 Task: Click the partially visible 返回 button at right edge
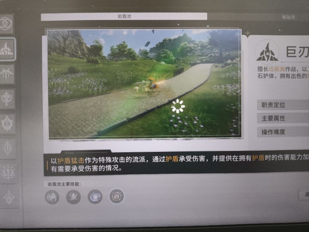304,194
